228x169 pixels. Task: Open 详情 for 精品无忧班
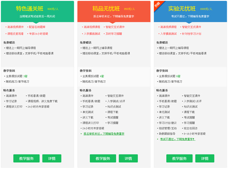point(128,158)
